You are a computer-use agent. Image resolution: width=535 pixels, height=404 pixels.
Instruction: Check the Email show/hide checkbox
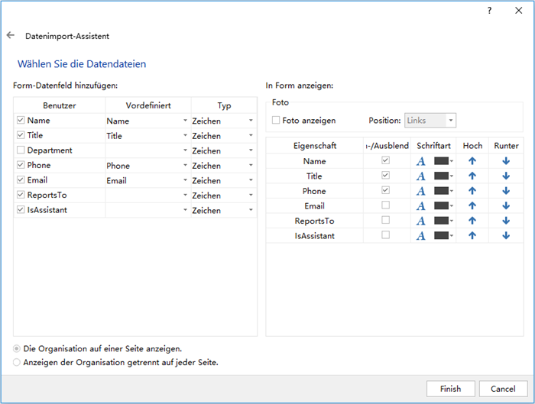[385, 206]
